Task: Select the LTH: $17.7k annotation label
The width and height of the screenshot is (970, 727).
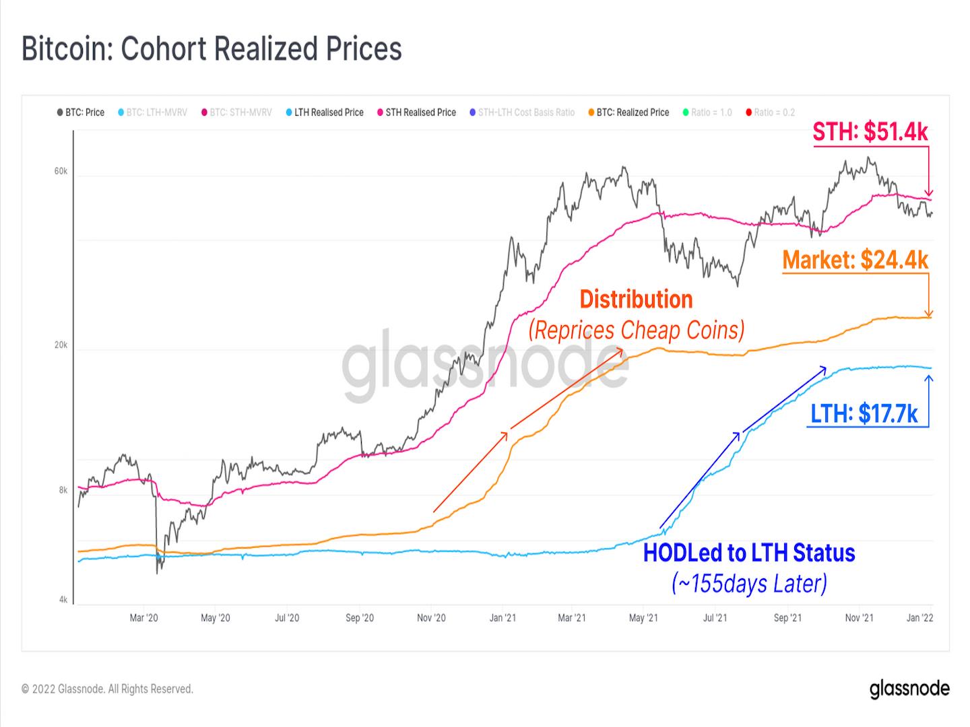Action: 864,413
